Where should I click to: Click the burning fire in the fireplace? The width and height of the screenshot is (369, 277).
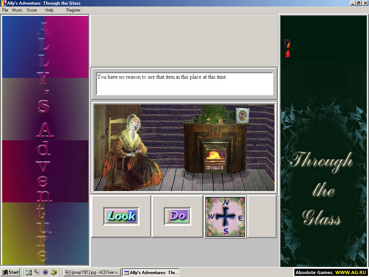coord(214,155)
